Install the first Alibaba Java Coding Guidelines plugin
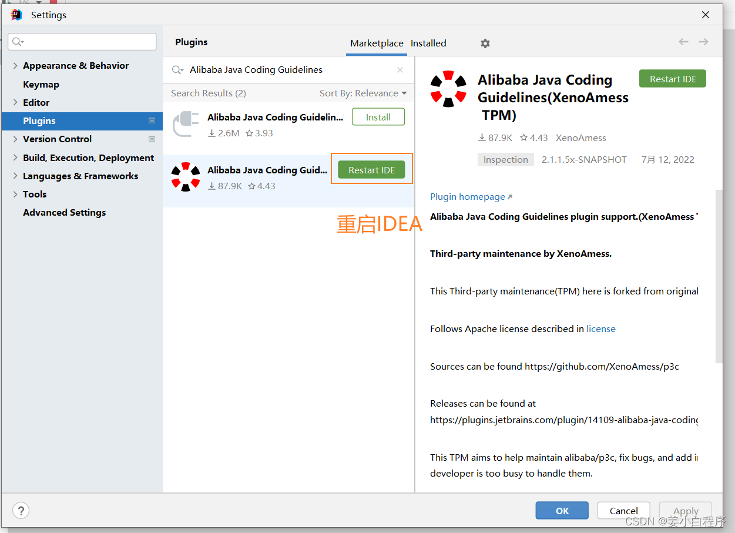 click(x=378, y=117)
